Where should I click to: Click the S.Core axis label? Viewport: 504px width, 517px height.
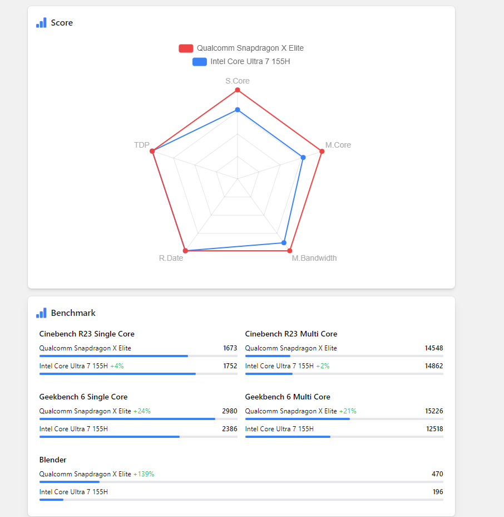238,81
